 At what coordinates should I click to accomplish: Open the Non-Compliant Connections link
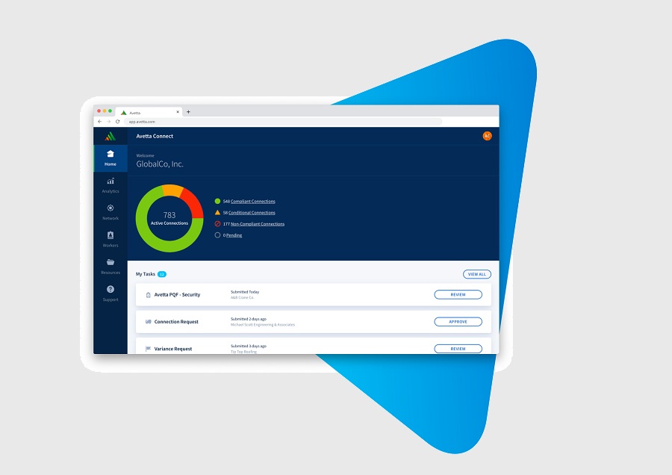[x=257, y=224]
